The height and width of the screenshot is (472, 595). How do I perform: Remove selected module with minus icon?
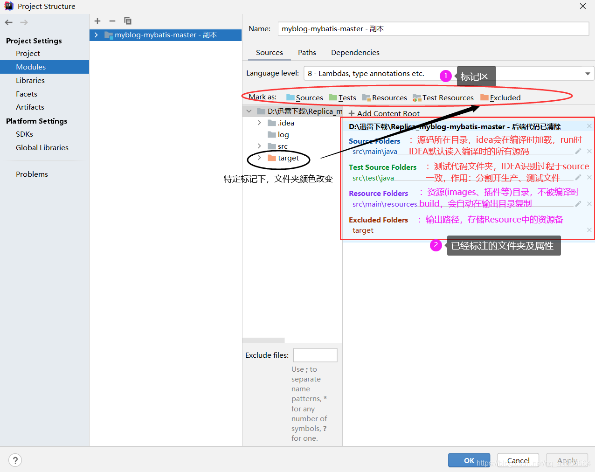(x=112, y=21)
